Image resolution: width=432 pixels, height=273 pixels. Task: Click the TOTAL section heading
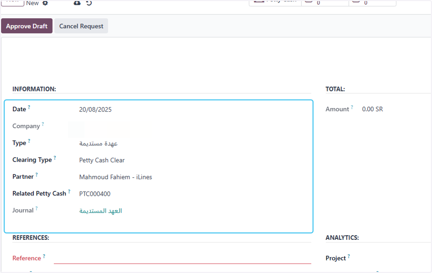tap(335, 89)
